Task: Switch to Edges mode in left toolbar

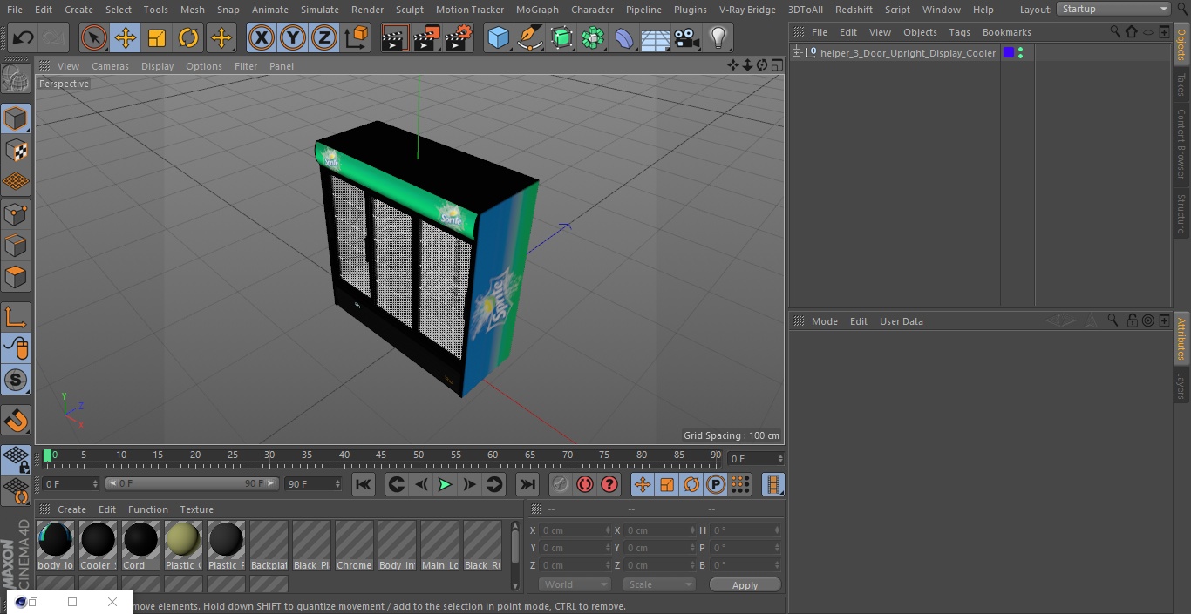Action: pos(16,246)
